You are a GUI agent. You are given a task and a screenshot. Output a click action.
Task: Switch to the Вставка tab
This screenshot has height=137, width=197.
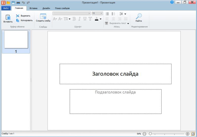[33, 8]
